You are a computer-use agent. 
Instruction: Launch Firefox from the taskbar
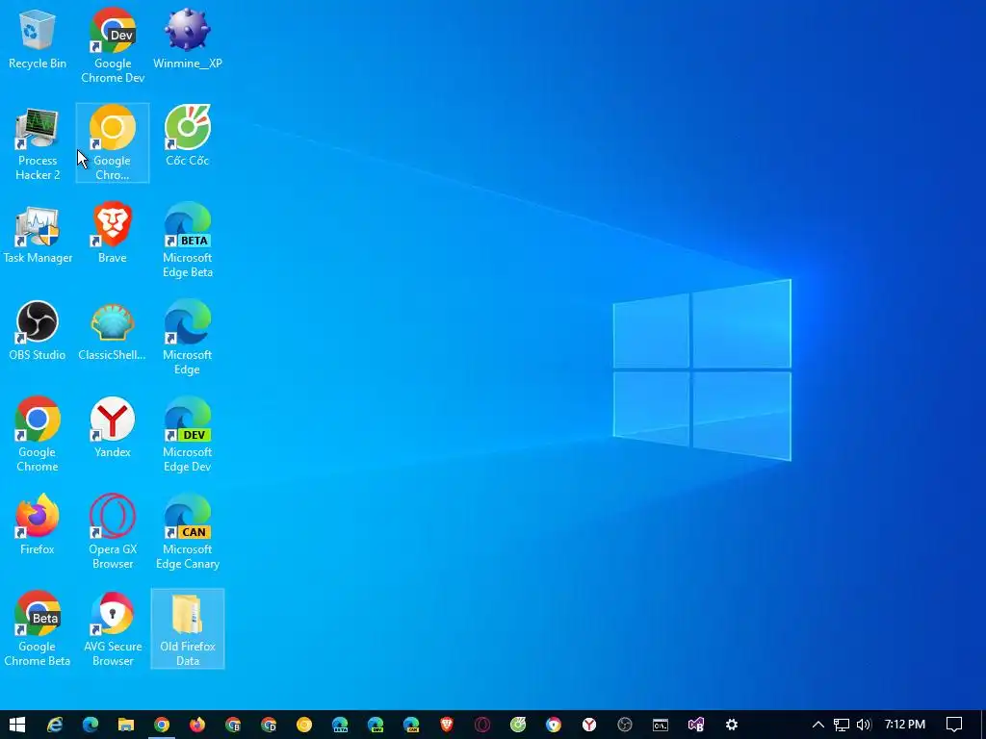point(197,725)
